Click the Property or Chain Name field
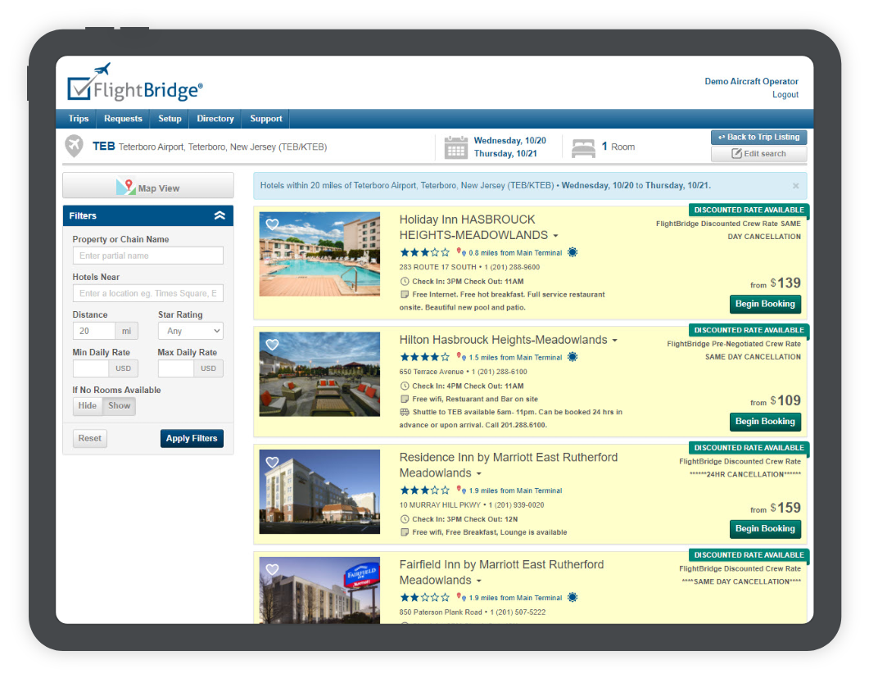 click(x=147, y=255)
